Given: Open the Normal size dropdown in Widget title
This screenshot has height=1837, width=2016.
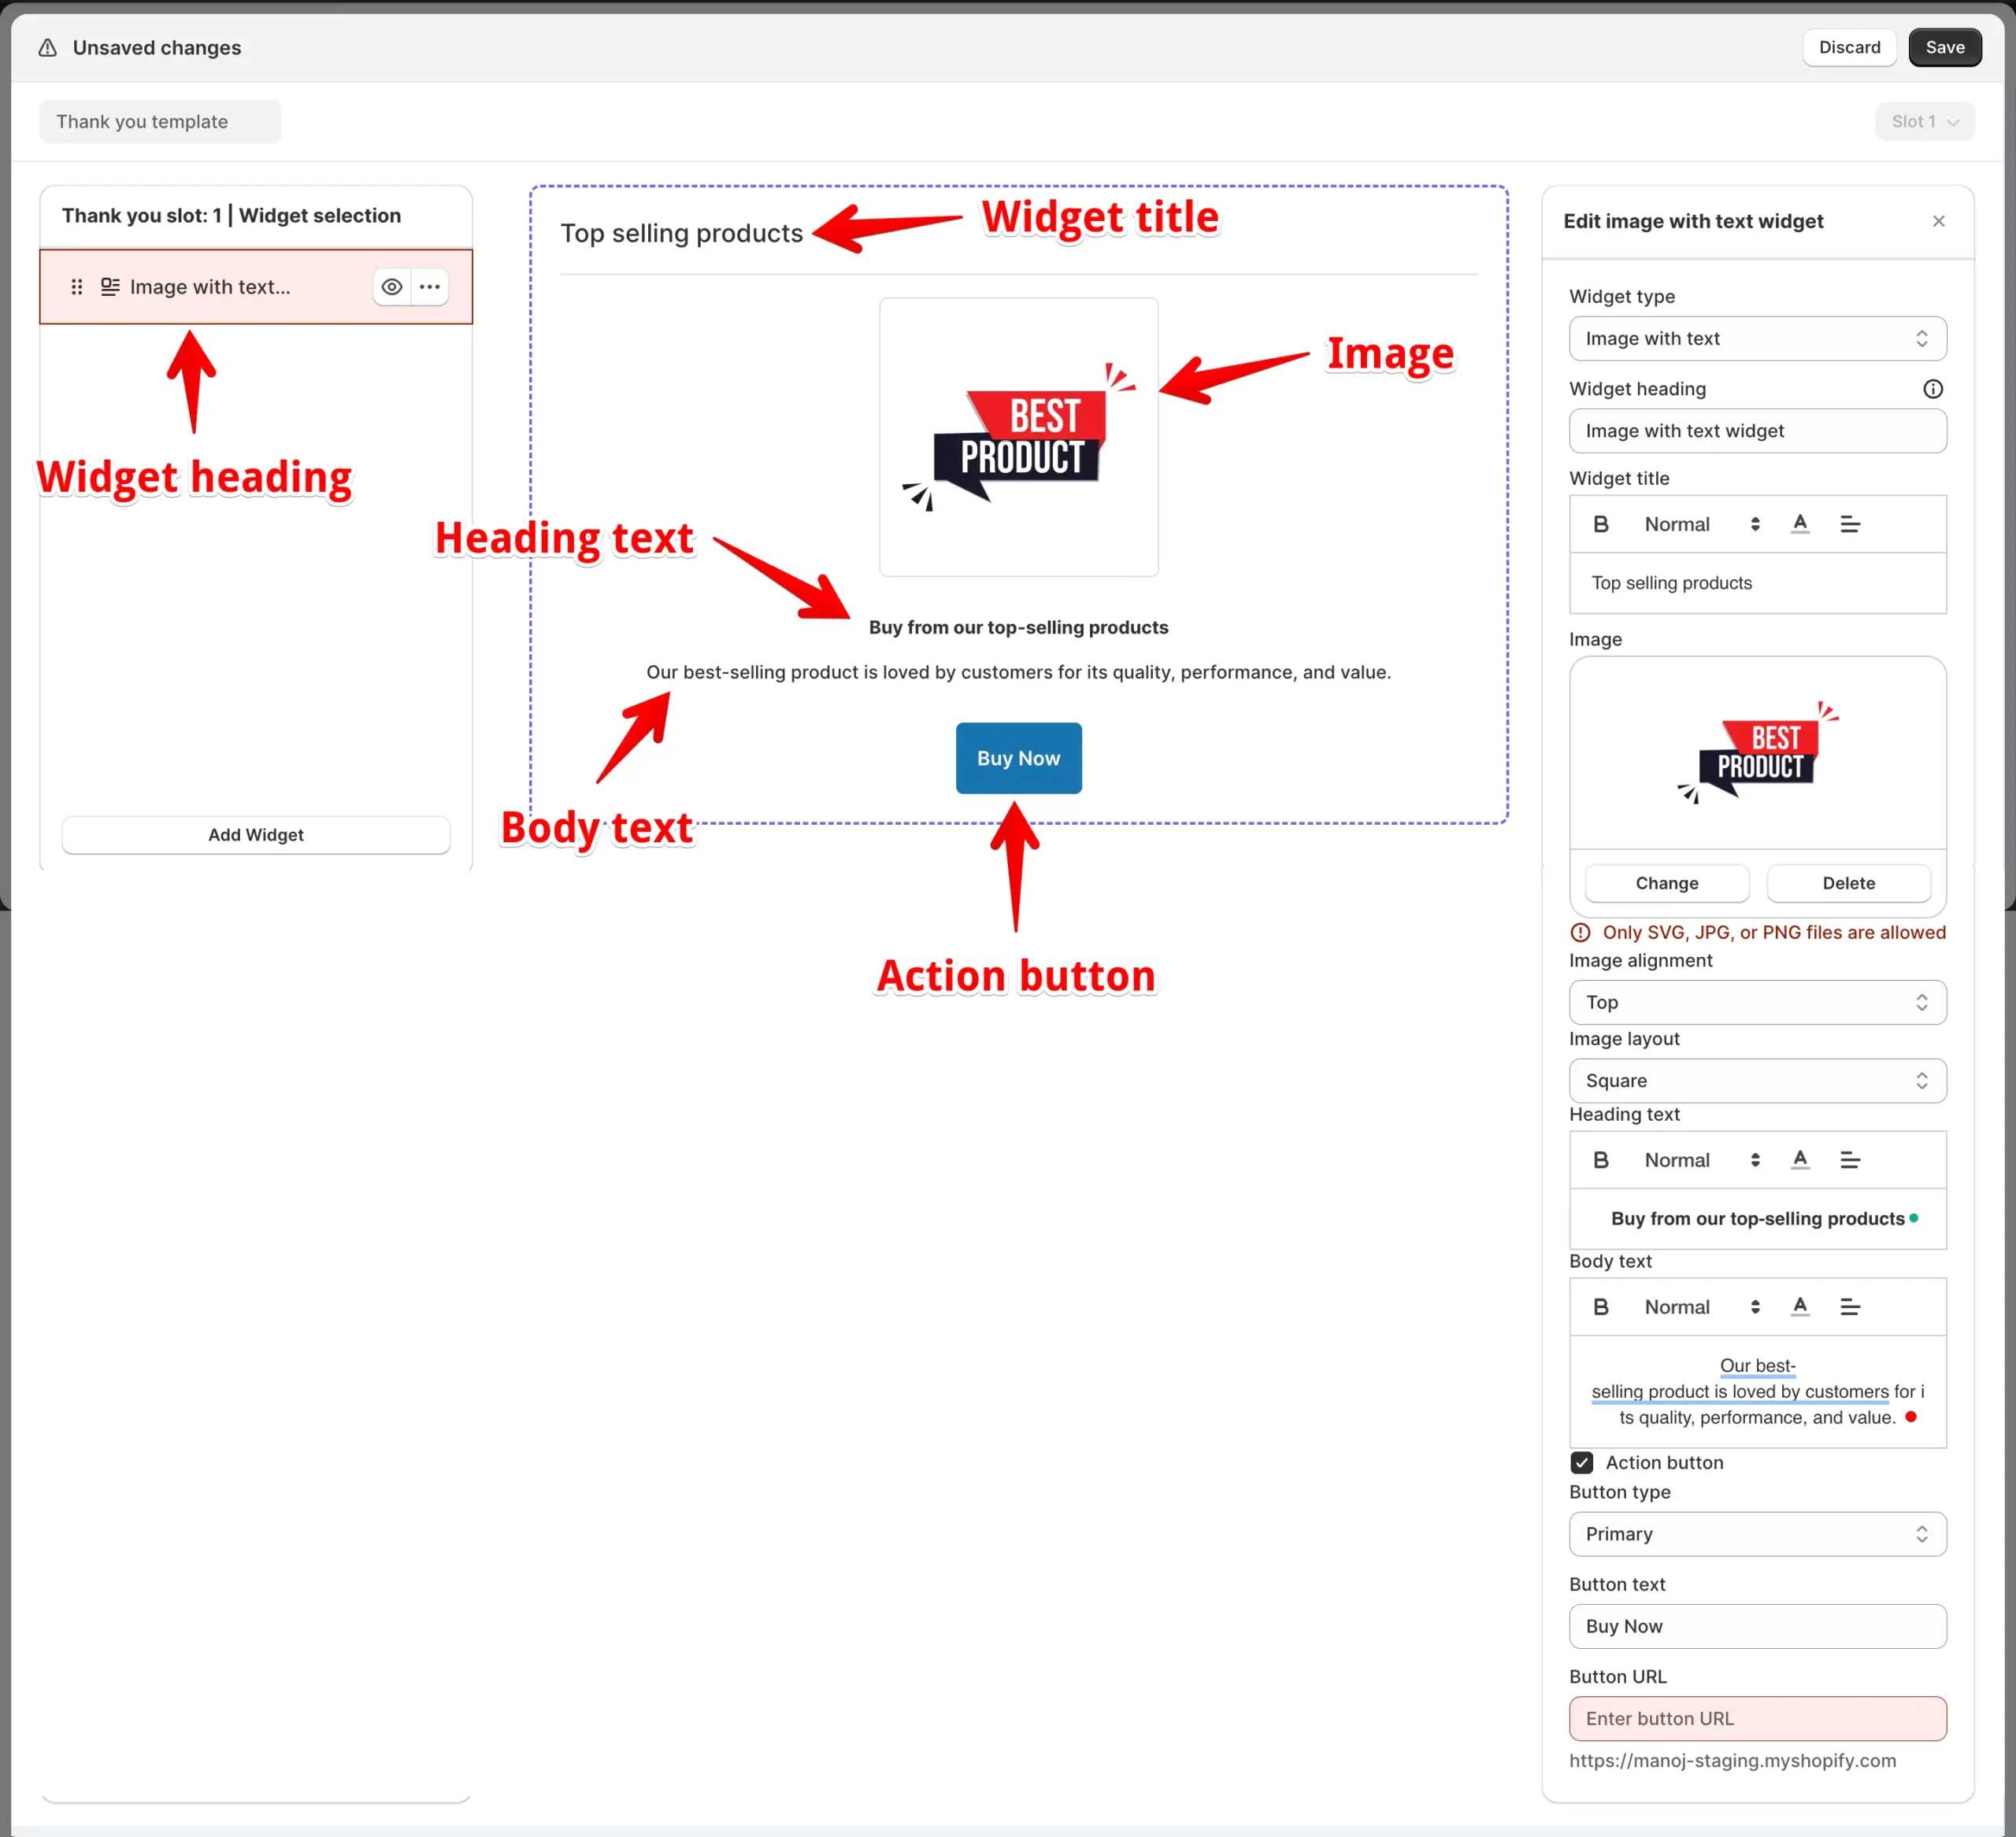Looking at the screenshot, I should pyautogui.click(x=1701, y=523).
